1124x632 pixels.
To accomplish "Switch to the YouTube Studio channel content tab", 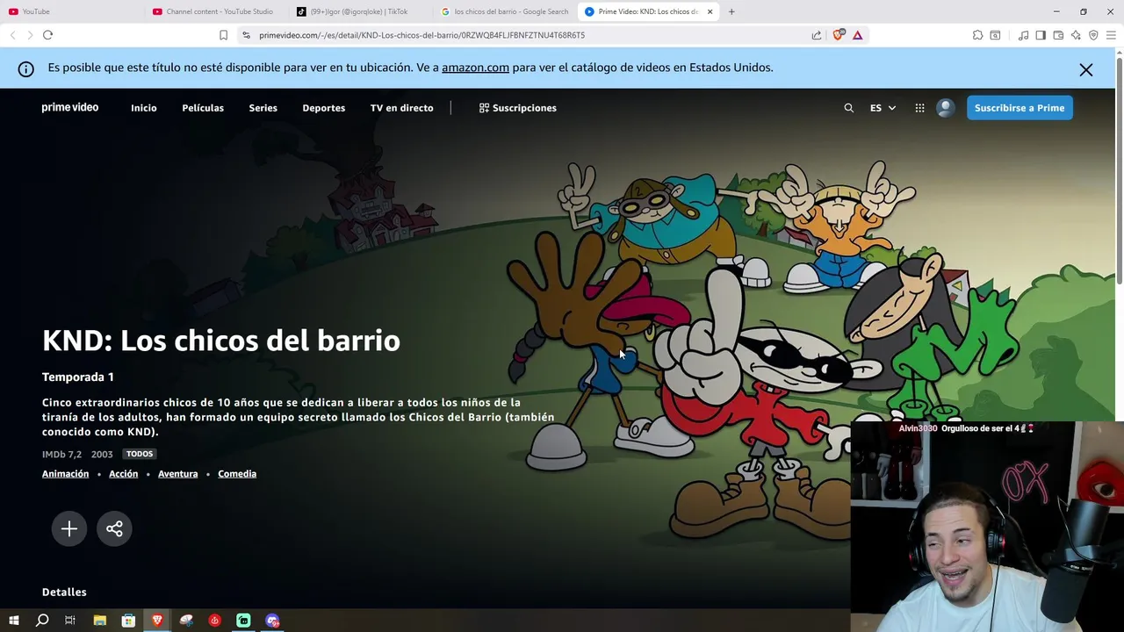I will (218, 11).
